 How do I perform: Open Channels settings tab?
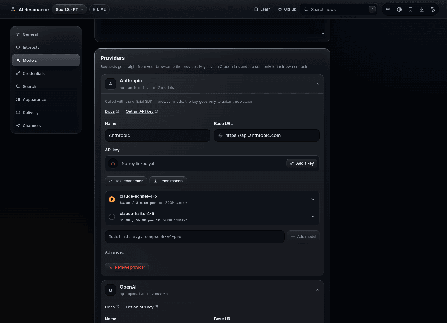tap(46, 126)
